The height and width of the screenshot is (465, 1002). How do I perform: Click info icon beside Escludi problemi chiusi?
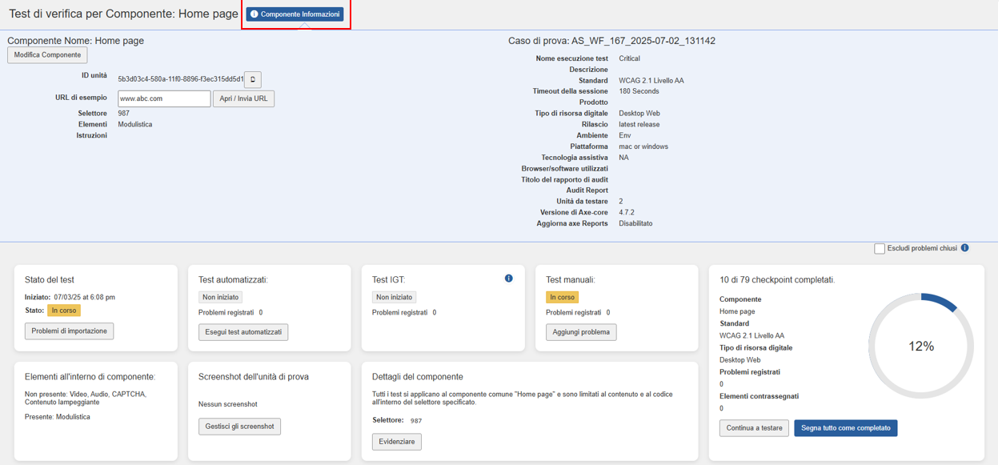[964, 248]
